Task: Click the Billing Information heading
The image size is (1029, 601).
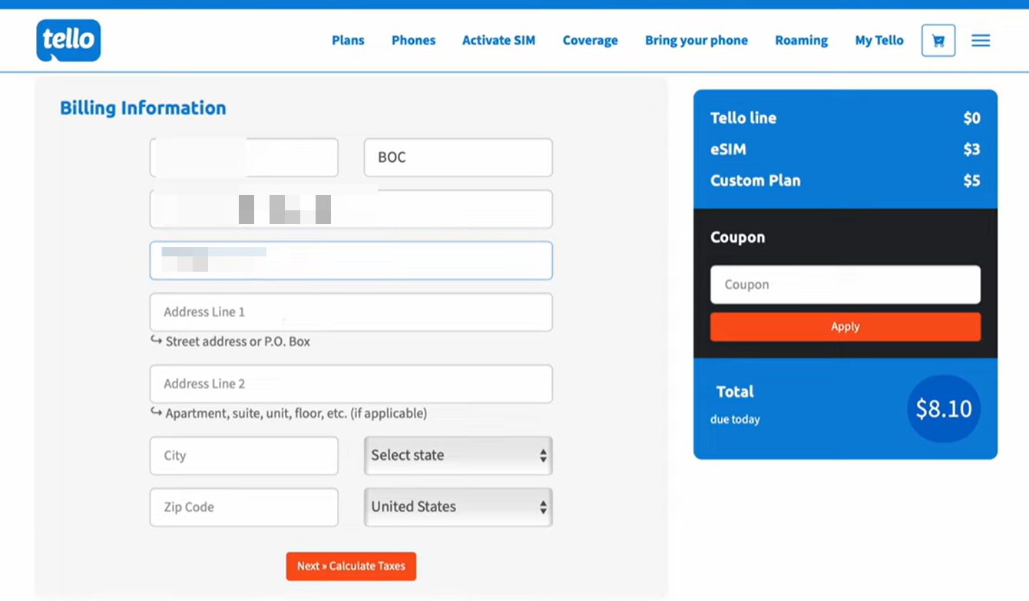Action: [143, 108]
